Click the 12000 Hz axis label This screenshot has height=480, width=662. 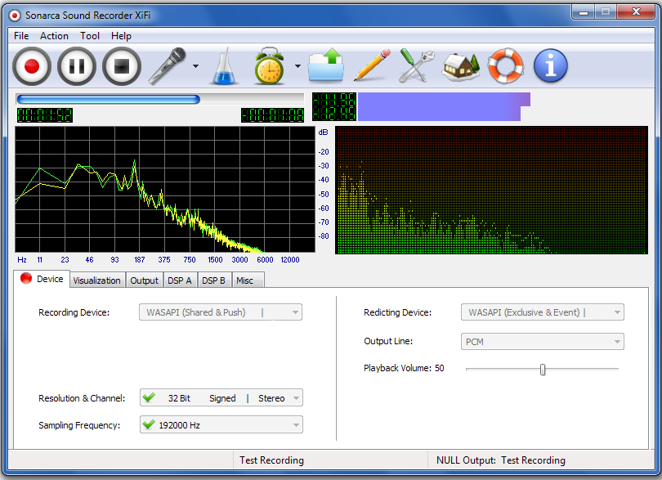click(290, 260)
